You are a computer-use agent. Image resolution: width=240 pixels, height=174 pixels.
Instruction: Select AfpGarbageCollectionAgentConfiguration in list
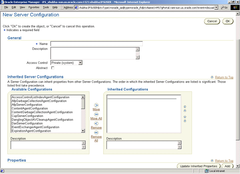coord(39,101)
